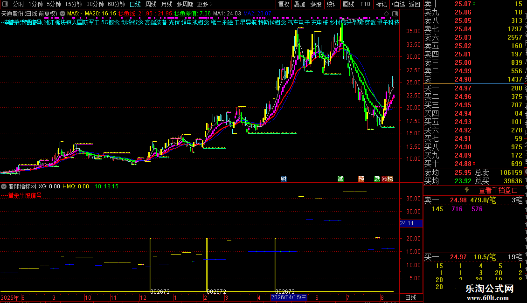Click the 创投概念 concept tag
This screenshot has width=527, height=303.
(132, 22)
